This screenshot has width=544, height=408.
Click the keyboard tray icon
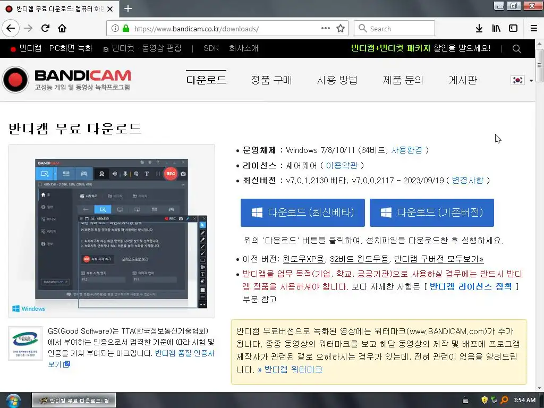(x=465, y=401)
